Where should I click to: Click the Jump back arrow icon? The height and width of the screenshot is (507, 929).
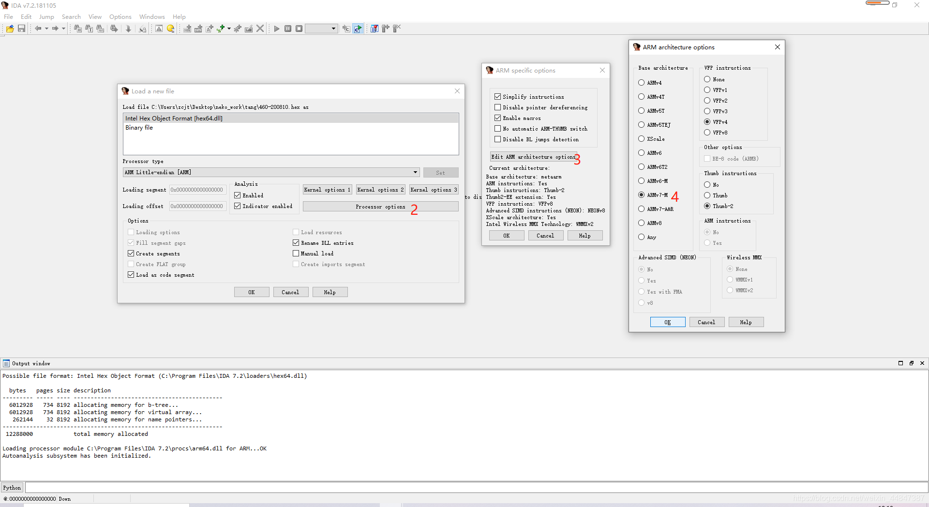38,29
